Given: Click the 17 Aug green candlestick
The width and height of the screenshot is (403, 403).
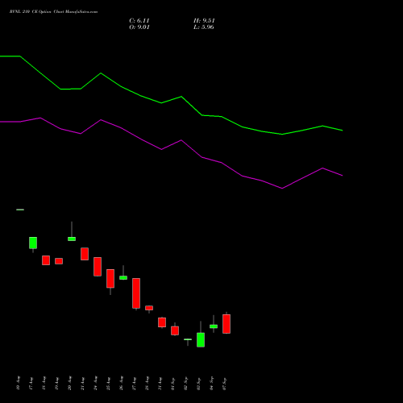Looking at the screenshot, I should 33,243.
